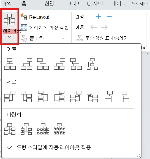Select 페이지에 가장 적합 option

tap(45, 28)
